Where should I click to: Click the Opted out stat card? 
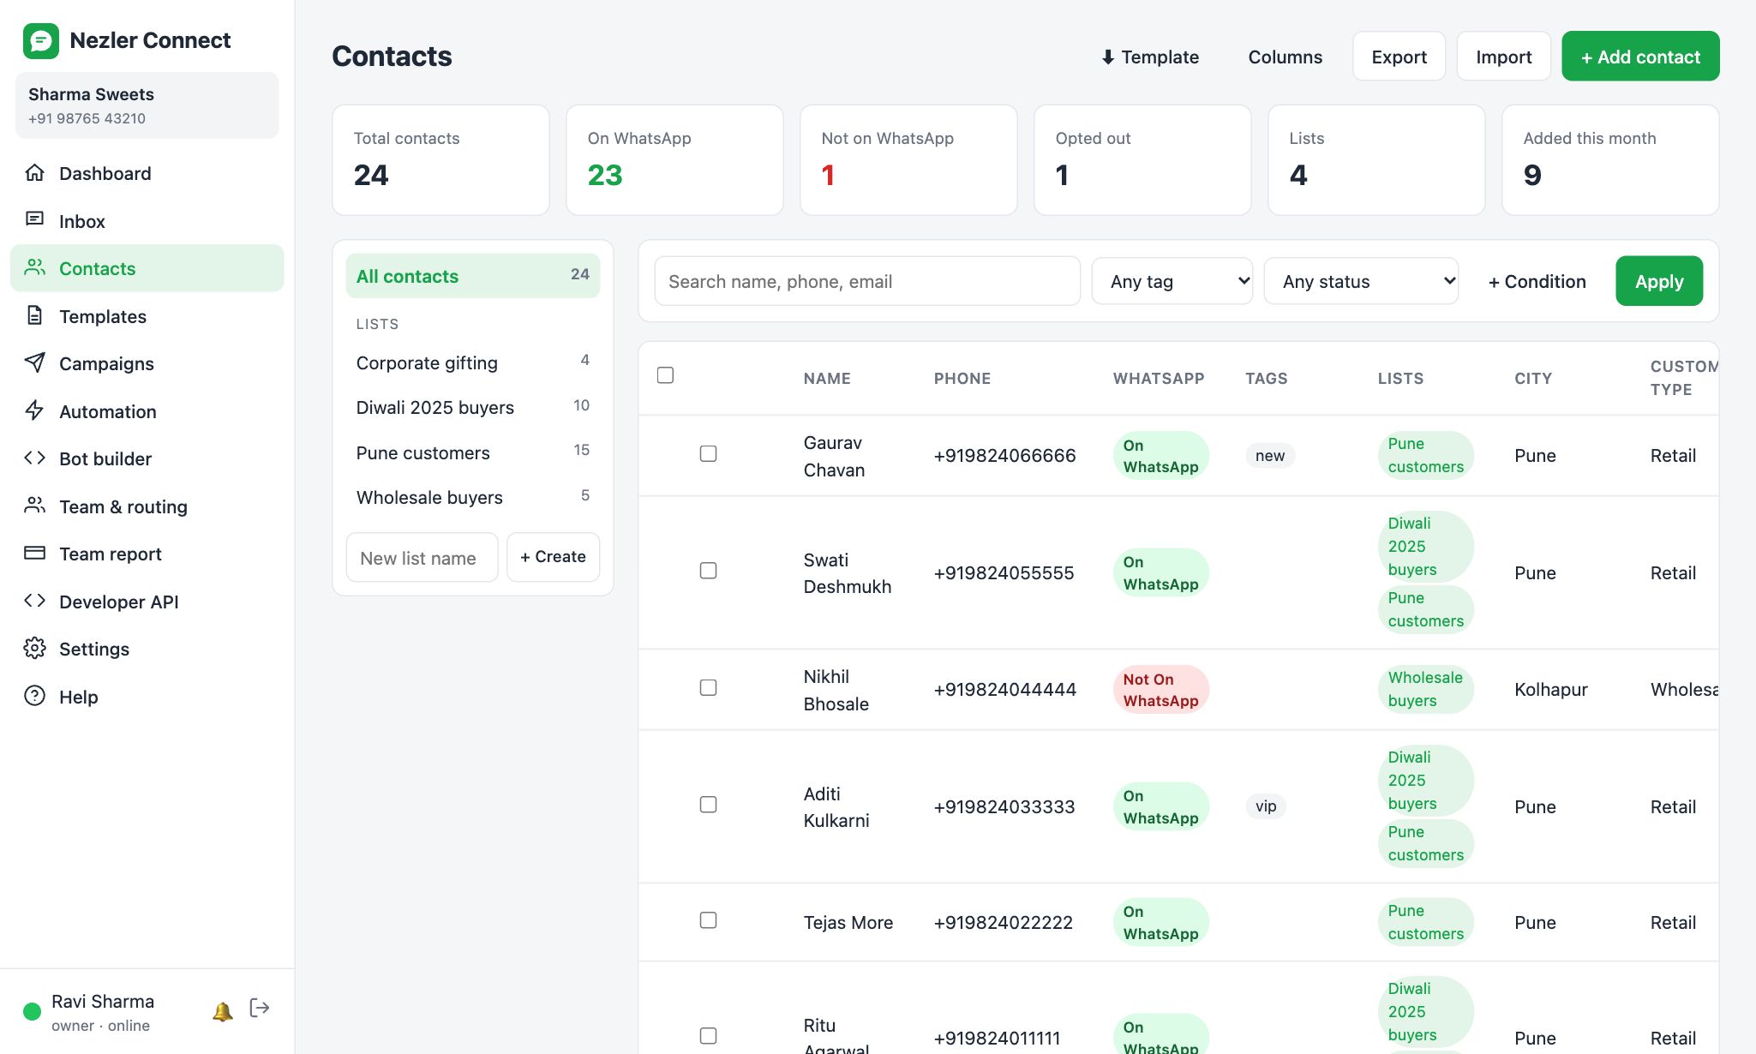click(x=1142, y=160)
